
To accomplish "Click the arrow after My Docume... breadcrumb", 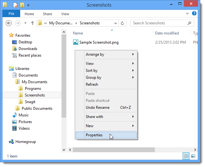I will point(76,23).
